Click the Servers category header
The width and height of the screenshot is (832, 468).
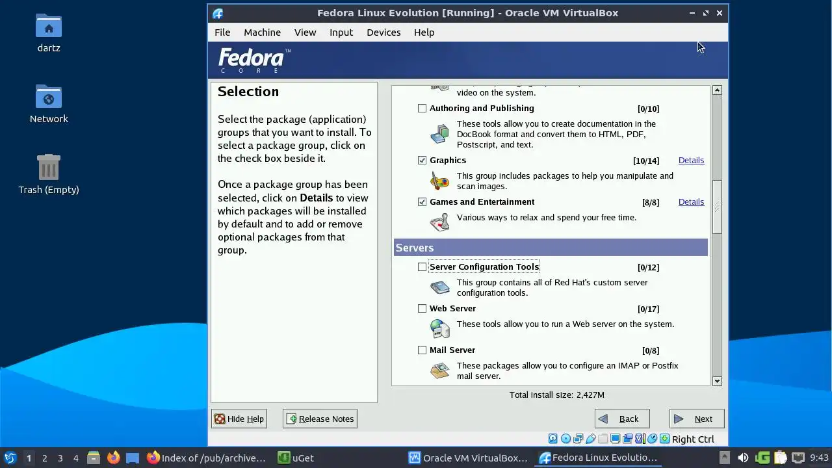point(551,248)
